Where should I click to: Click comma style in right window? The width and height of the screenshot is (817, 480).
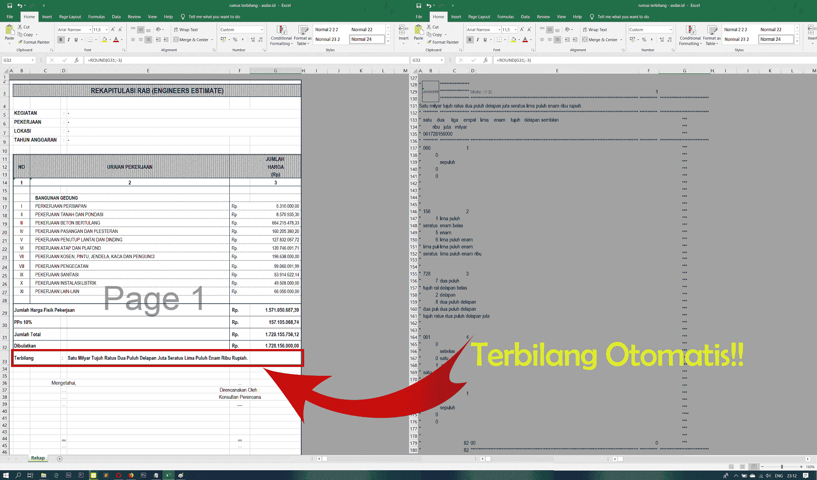(x=651, y=40)
